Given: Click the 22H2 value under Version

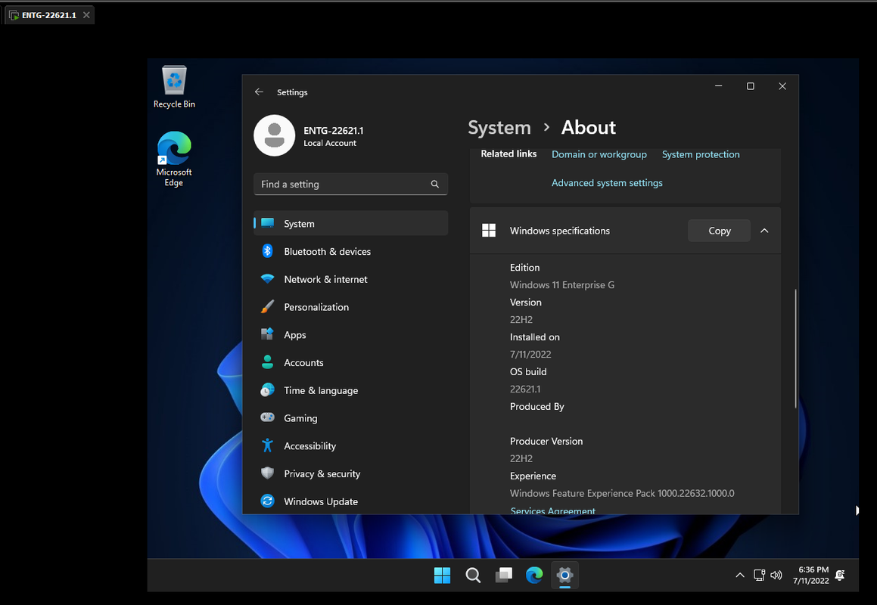Looking at the screenshot, I should pyautogui.click(x=521, y=319).
